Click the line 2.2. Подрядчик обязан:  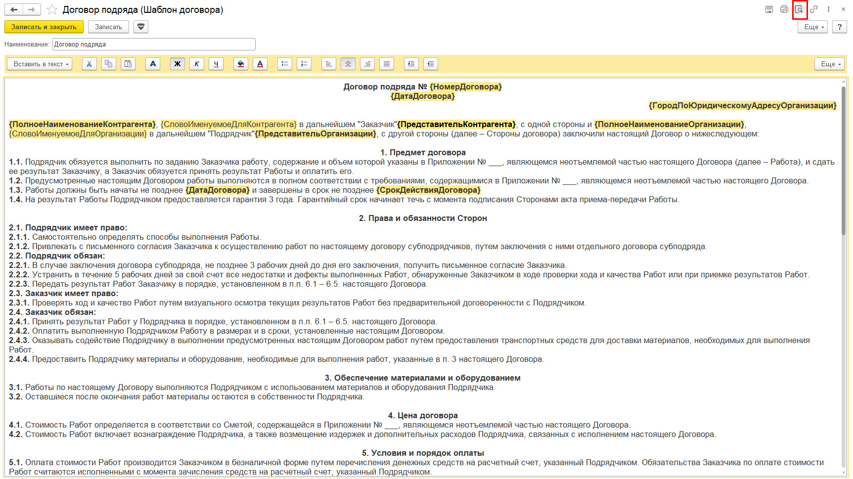57,256
